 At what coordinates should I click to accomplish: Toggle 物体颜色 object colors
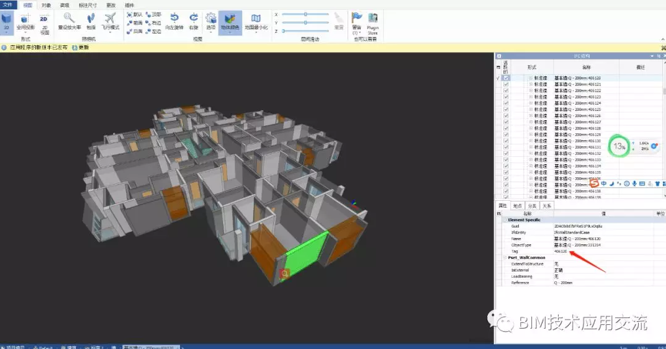click(x=230, y=22)
